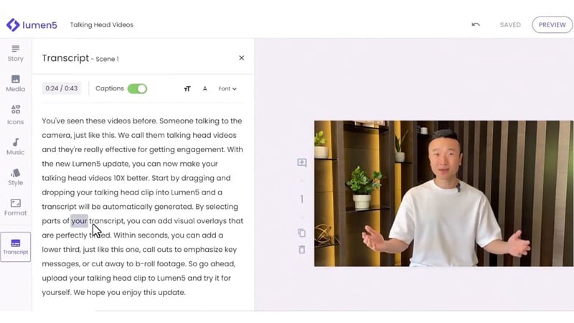Toggle the Captions switch off

137,88
